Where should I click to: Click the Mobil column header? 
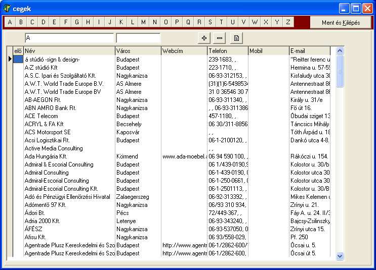tap(269, 51)
